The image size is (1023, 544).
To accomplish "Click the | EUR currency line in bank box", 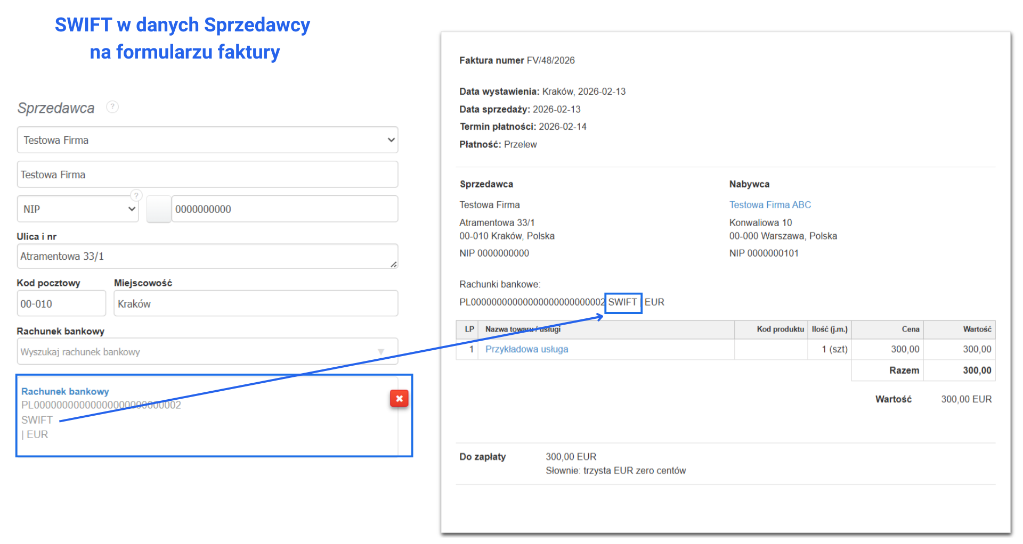I will pyautogui.click(x=35, y=434).
